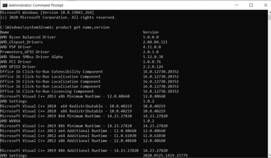
Task: Click version '11.0.61030' in Version column
Action: click(154, 136)
